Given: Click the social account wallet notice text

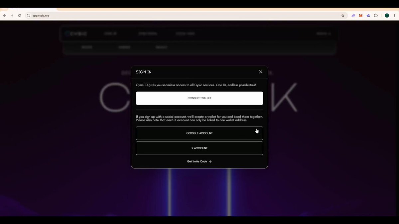Looking at the screenshot, I should [199, 118].
